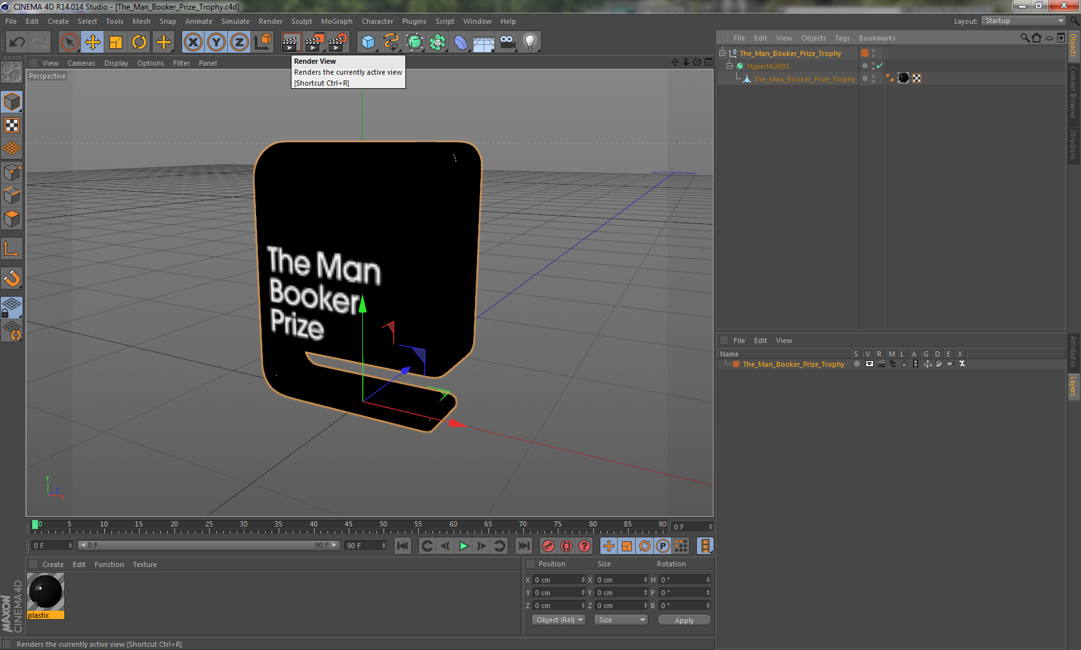The height and width of the screenshot is (650, 1081).
Task: Click the preview range slider bar
Action: [x=208, y=545]
